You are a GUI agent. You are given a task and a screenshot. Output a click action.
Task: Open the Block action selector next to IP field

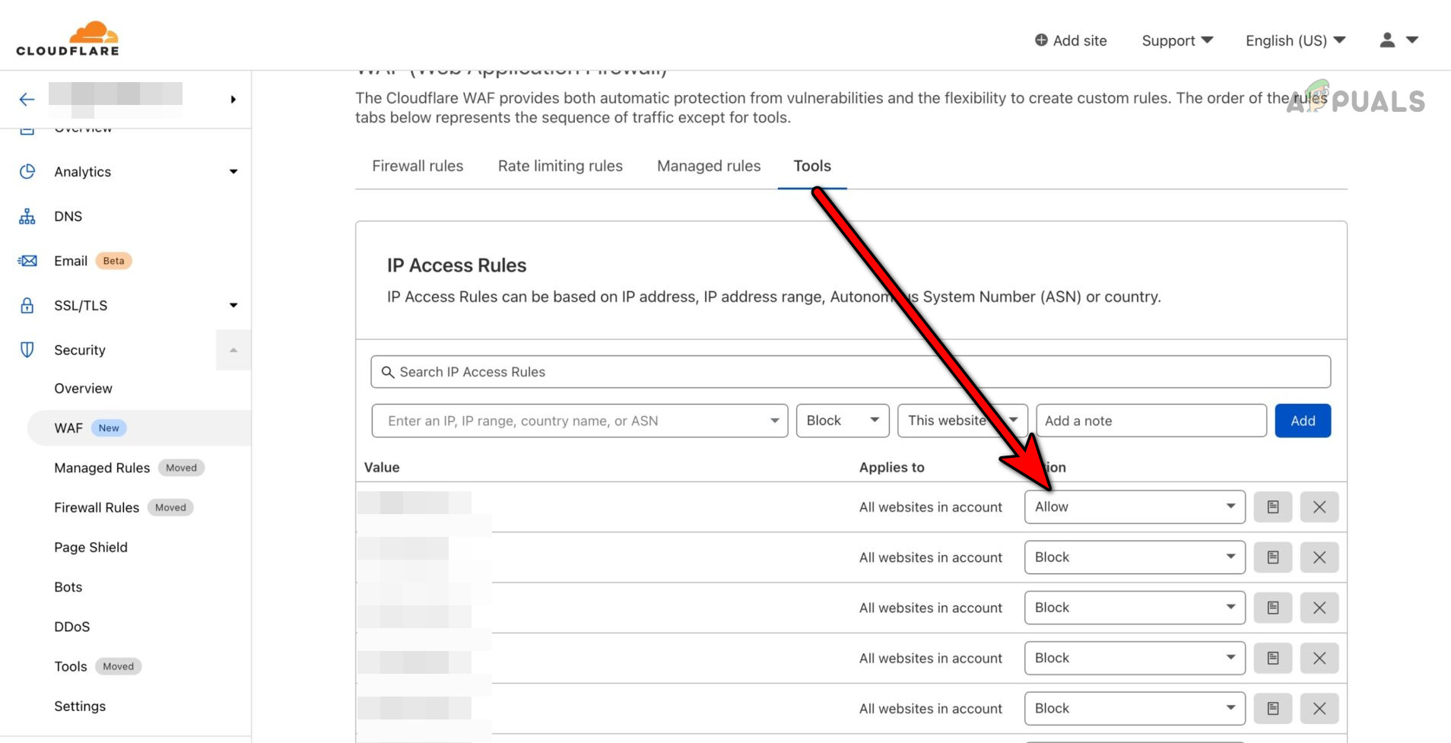(842, 420)
